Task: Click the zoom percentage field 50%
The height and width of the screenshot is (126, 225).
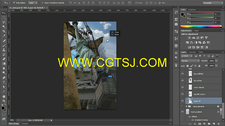Action: [x=12, y=120]
